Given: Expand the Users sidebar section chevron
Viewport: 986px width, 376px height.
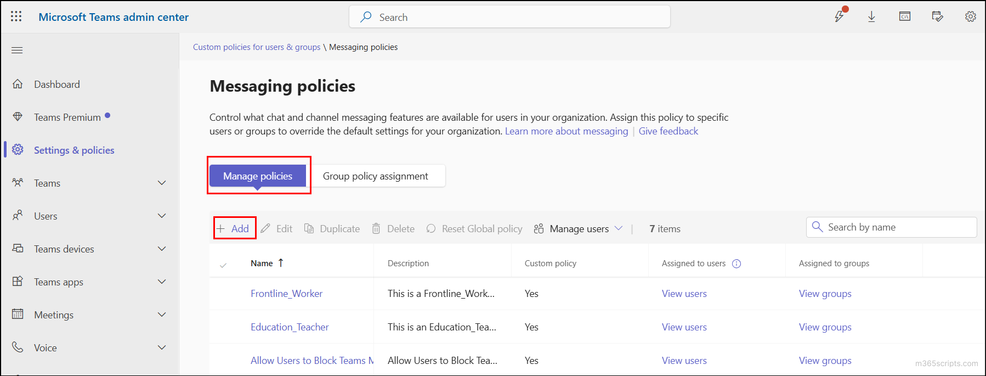Looking at the screenshot, I should (x=162, y=216).
